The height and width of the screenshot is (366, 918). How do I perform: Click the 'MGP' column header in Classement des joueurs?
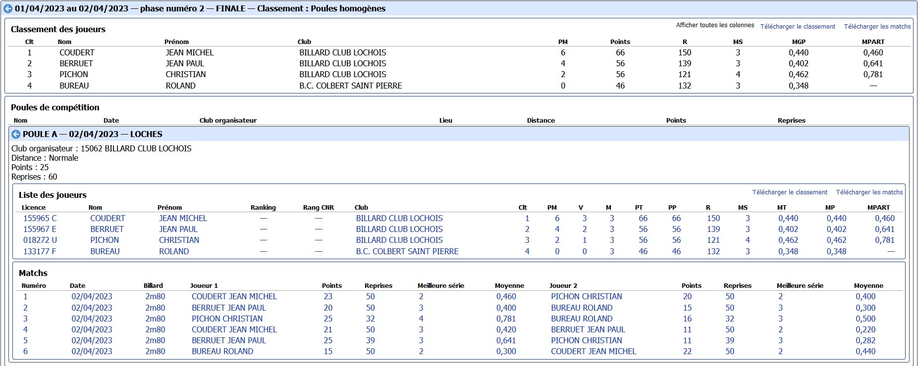(x=799, y=42)
